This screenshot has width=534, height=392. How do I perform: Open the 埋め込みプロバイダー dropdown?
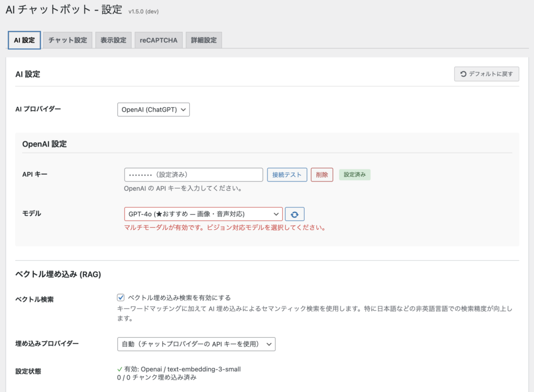coord(197,344)
